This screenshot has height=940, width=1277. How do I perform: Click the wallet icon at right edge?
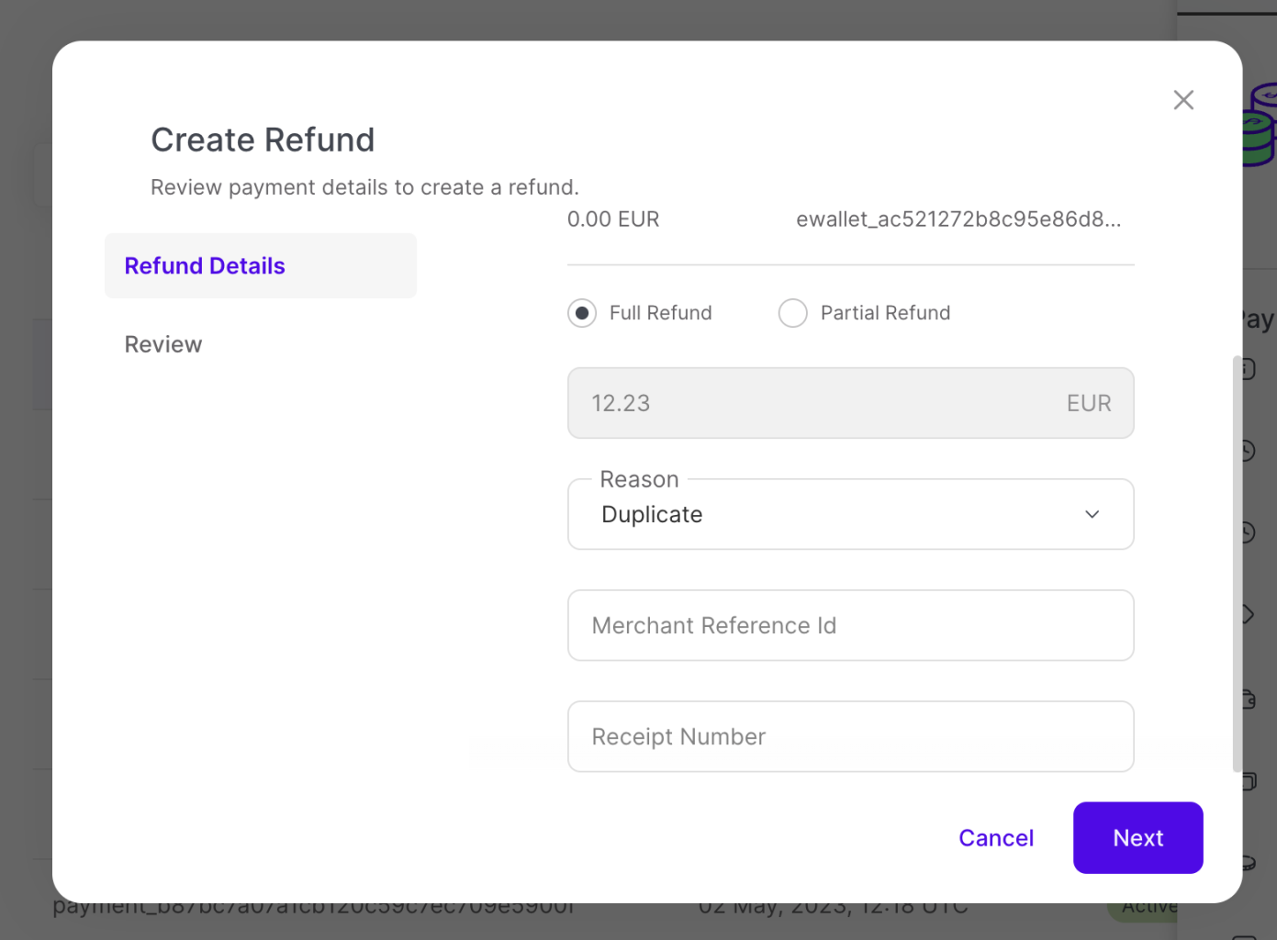pos(1249,699)
